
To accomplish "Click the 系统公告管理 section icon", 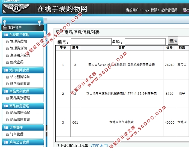I will [x=6, y=142].
